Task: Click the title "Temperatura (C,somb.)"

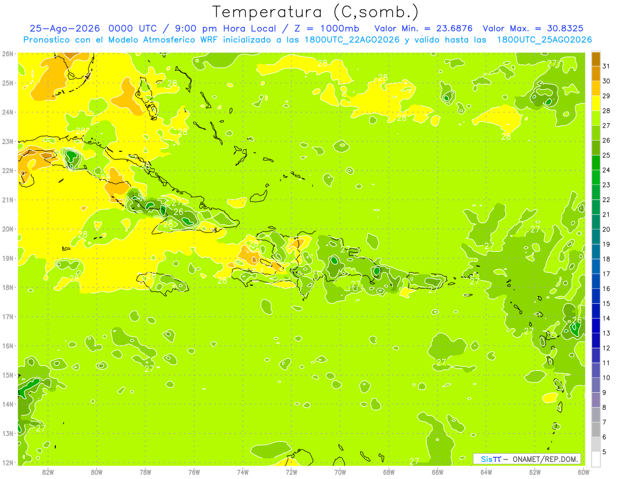Action: tap(316, 12)
